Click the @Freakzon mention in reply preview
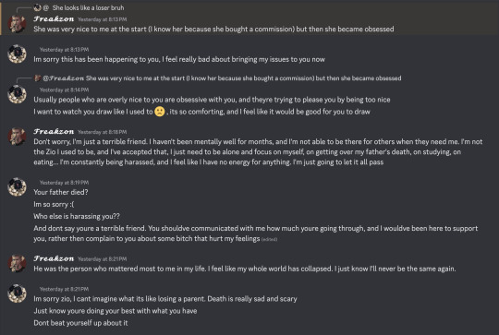This screenshot has width=499, height=335. coord(64,78)
